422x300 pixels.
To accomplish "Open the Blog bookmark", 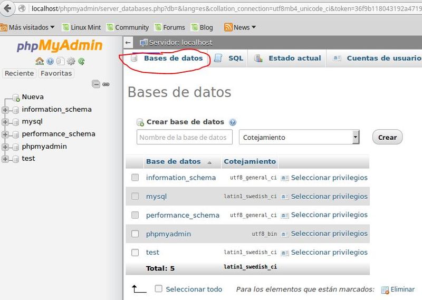I will (202, 27).
